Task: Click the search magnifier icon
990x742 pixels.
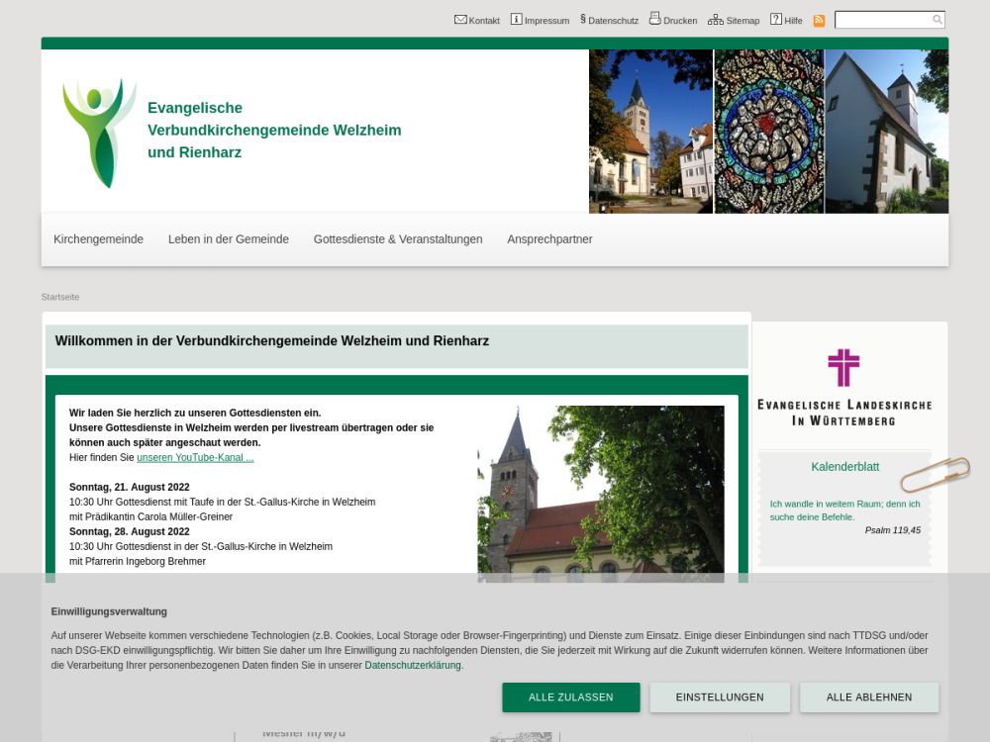Action: coord(937,20)
